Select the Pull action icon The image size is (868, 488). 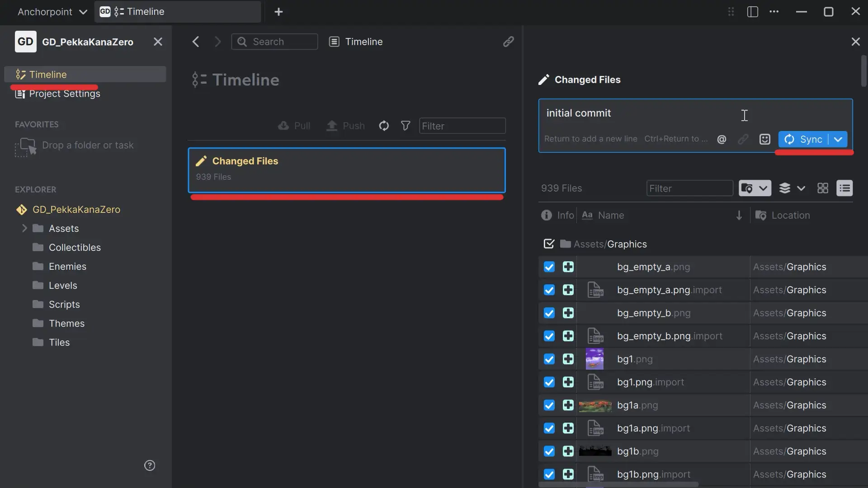[283, 126]
